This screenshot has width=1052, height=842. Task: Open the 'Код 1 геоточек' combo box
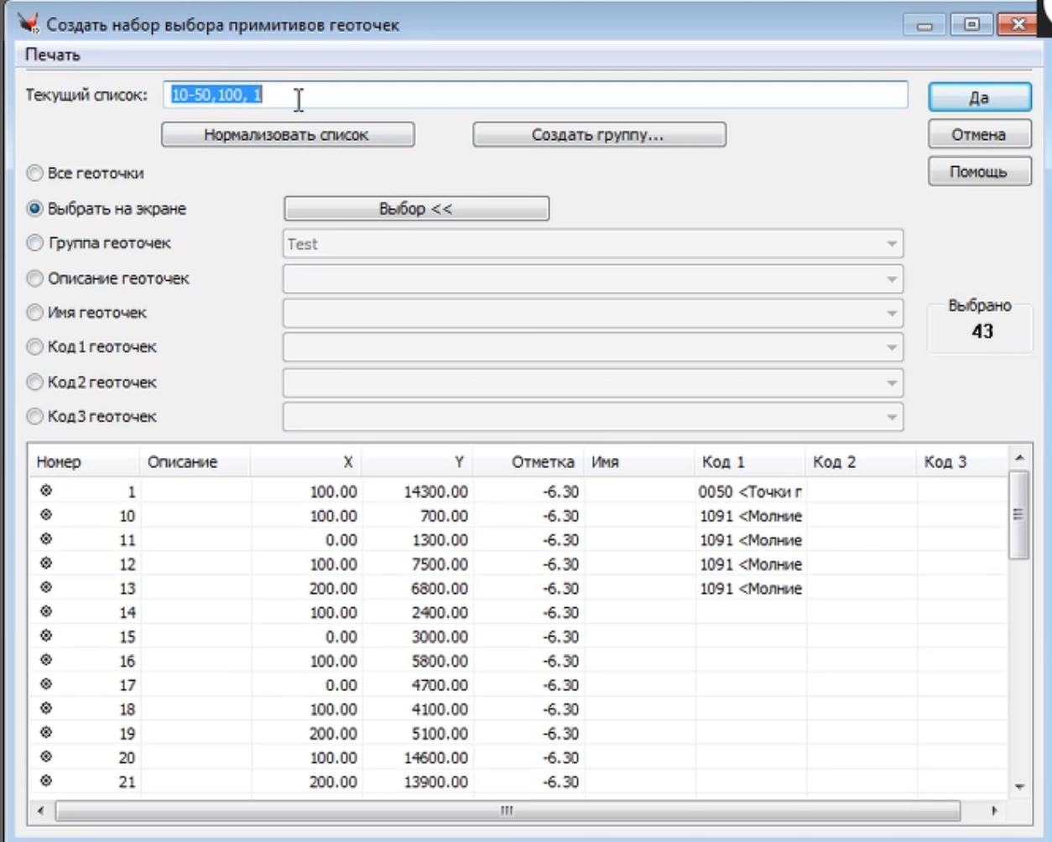[x=891, y=348]
